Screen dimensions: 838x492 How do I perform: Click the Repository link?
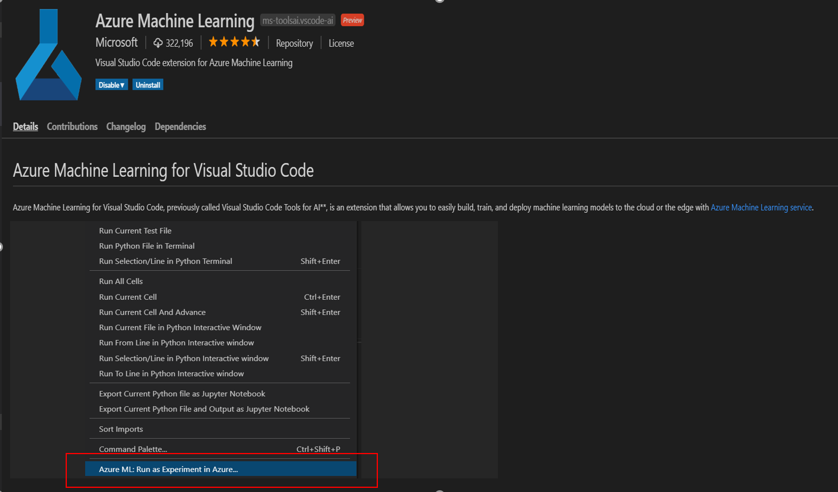pos(294,43)
